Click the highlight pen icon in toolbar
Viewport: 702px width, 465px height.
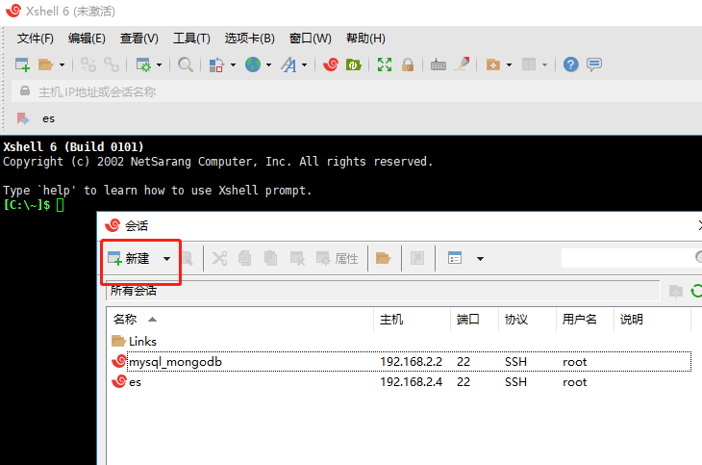462,65
